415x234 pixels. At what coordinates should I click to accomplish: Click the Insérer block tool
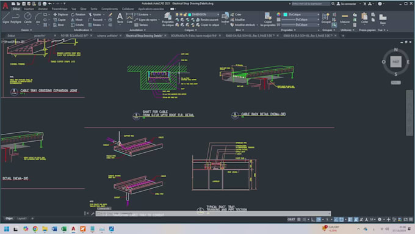(225, 18)
